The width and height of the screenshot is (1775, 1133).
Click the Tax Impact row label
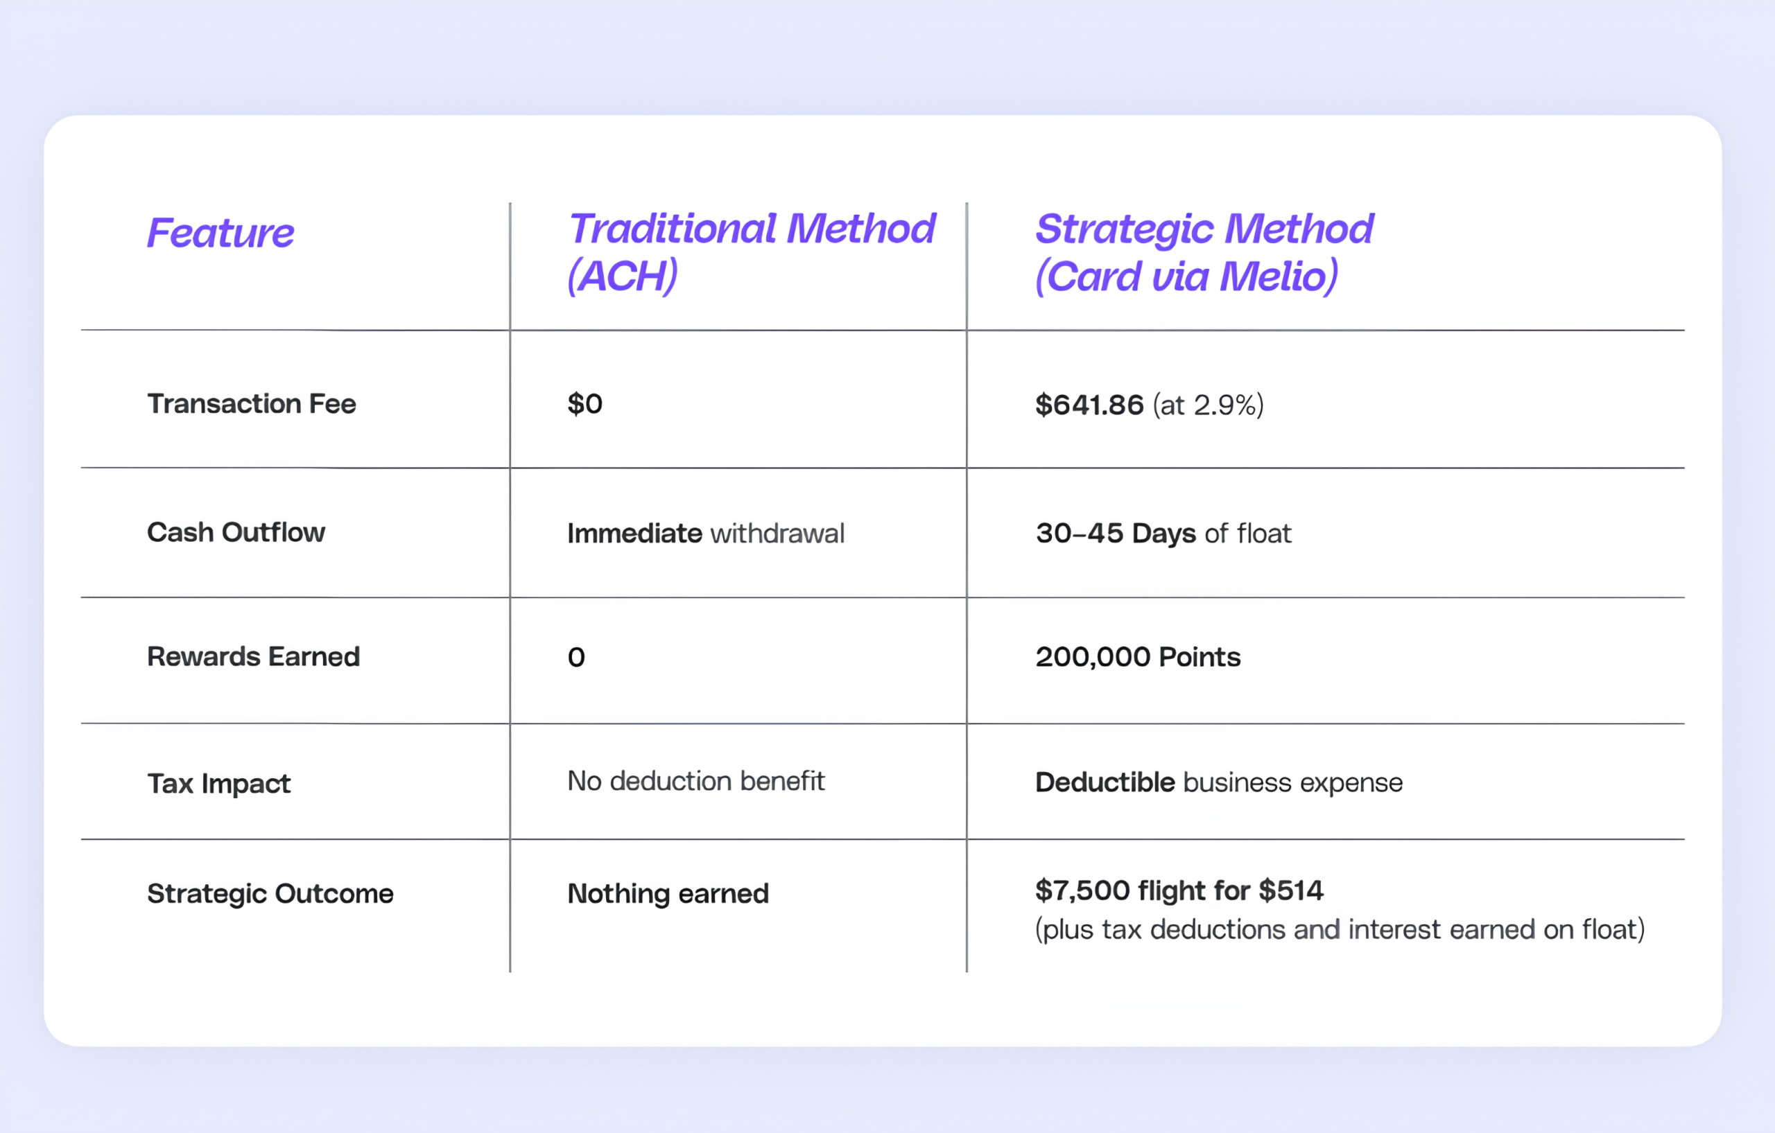pos(219,784)
